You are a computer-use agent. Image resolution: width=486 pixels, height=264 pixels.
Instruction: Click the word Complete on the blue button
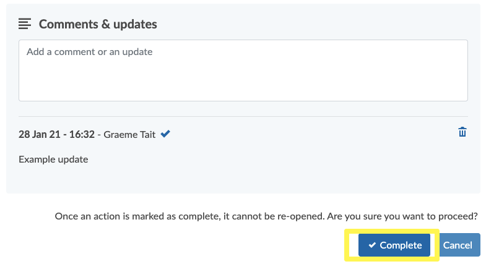(x=401, y=245)
